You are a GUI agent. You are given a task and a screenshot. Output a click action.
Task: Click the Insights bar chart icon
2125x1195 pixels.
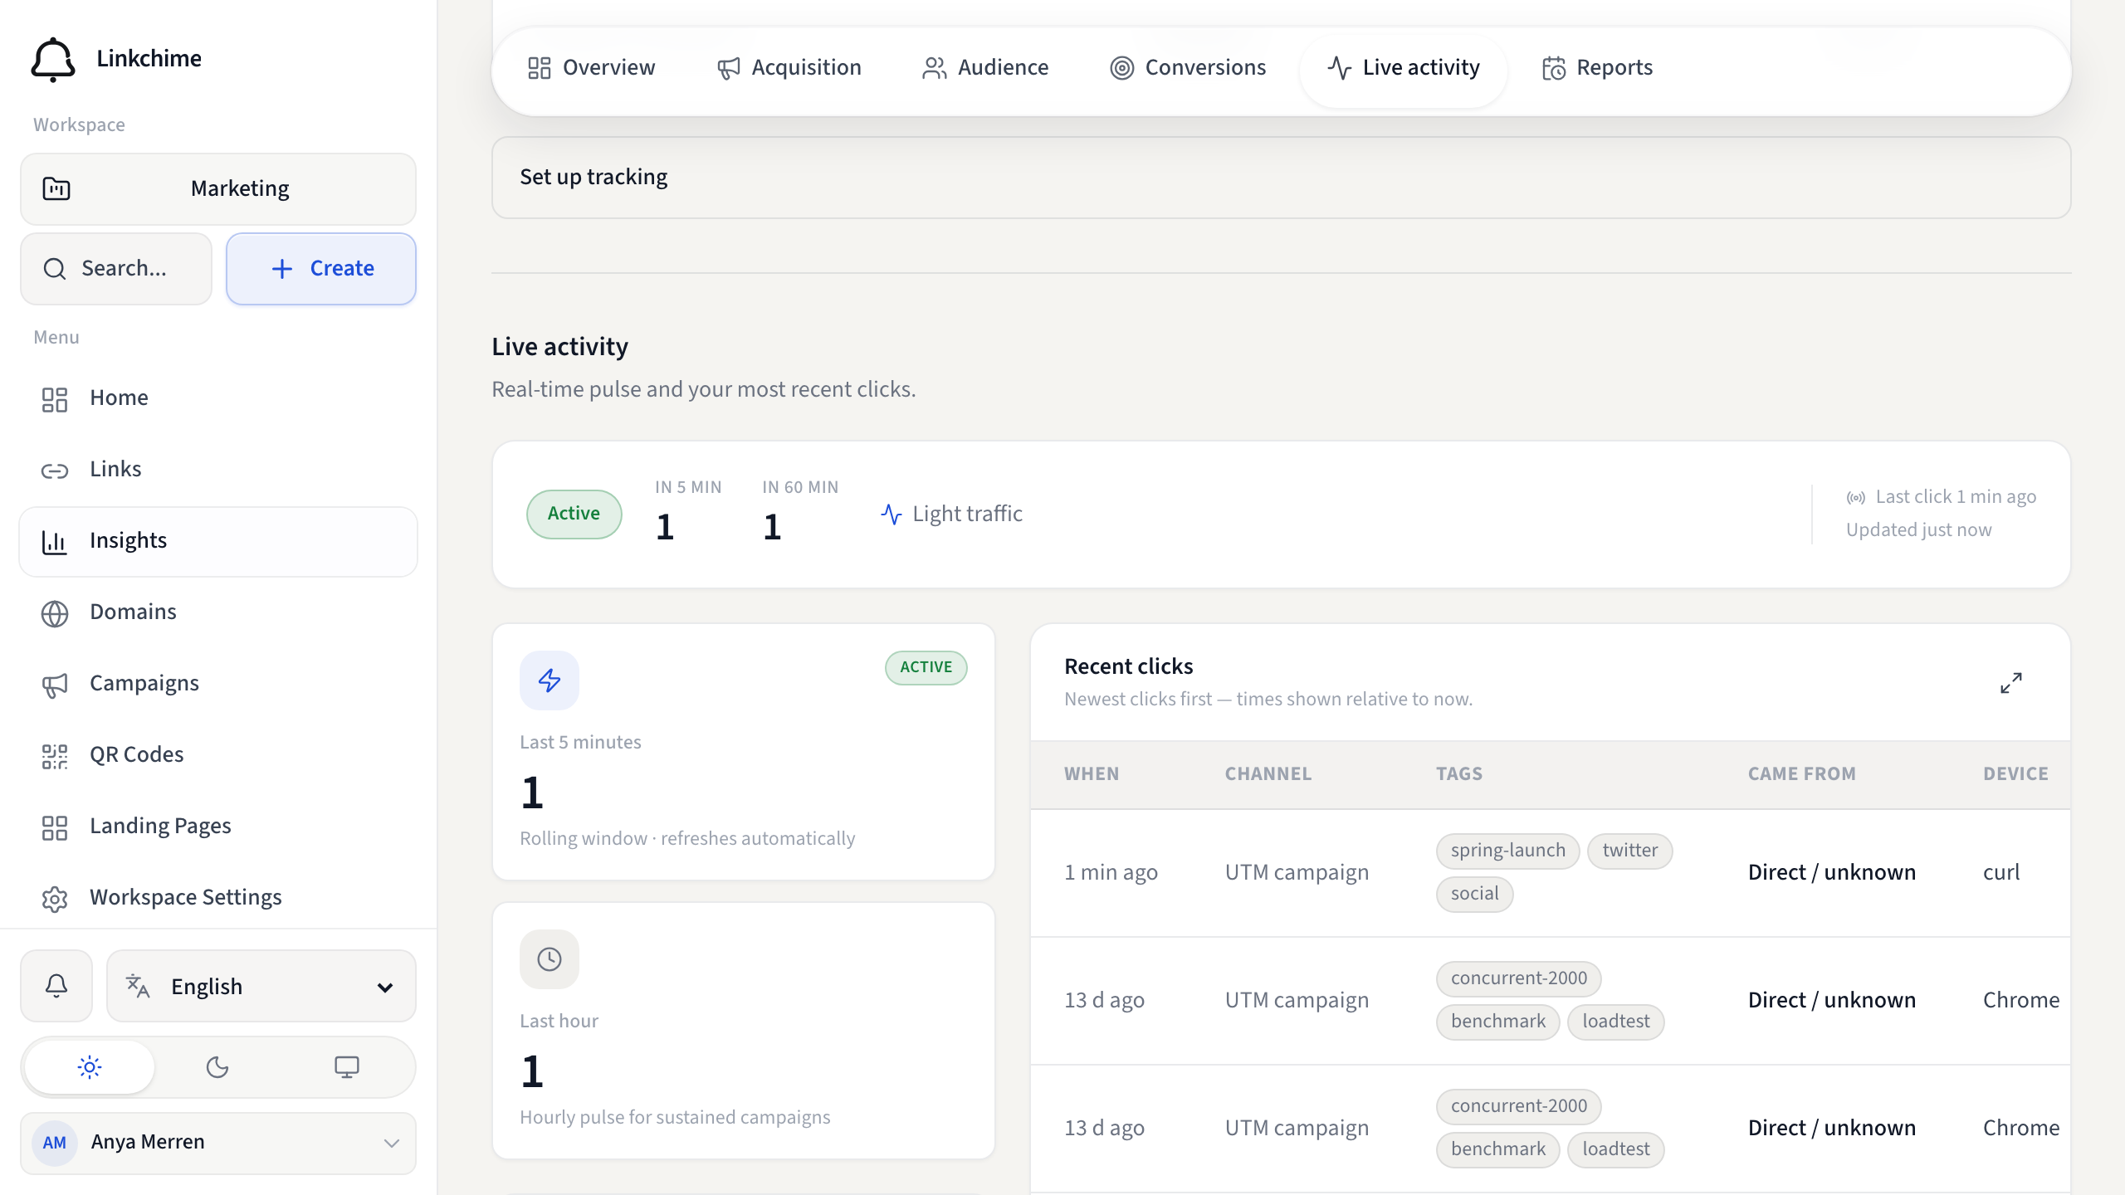pos(55,542)
